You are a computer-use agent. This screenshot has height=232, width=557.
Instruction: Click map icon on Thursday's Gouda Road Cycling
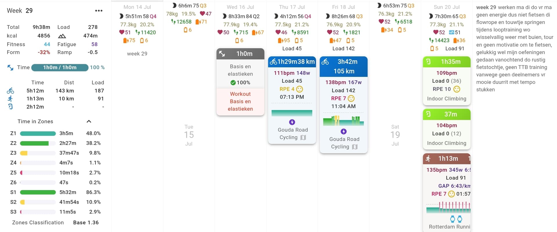click(303, 137)
